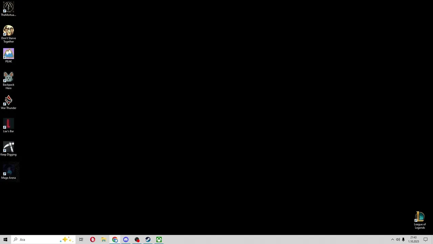The width and height of the screenshot is (433, 244).
Task: Open the recording app with red dot
Action: pos(137,240)
